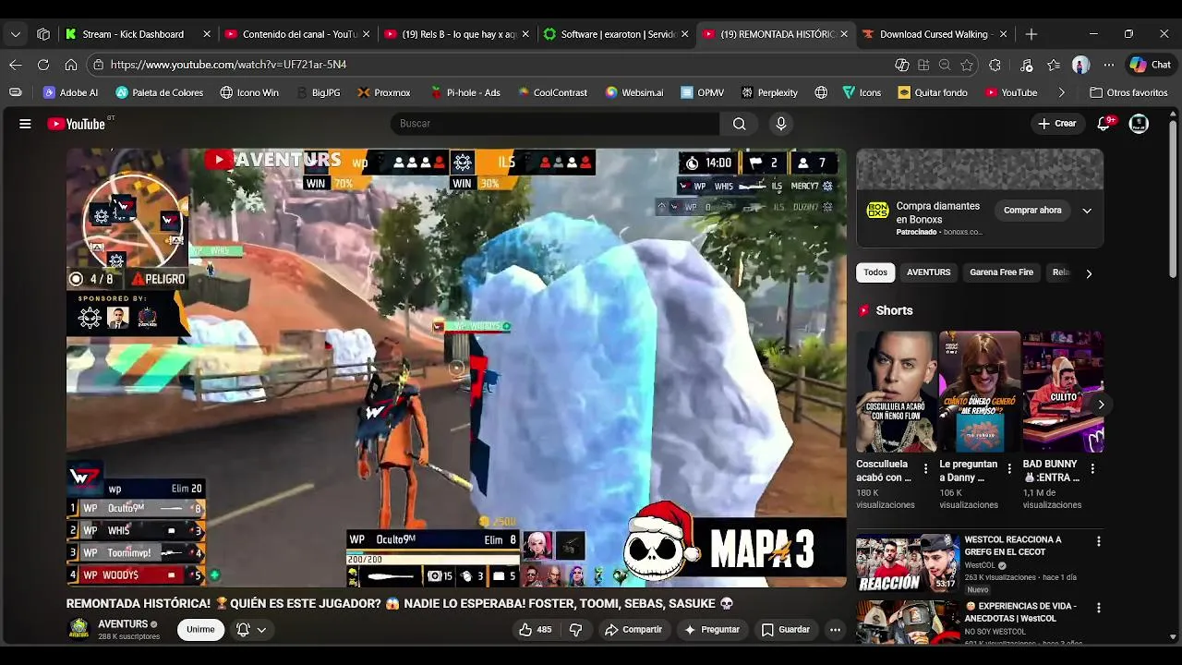This screenshot has width=1182, height=665.
Task: Start voice search with the microphone icon
Action: pos(781,124)
